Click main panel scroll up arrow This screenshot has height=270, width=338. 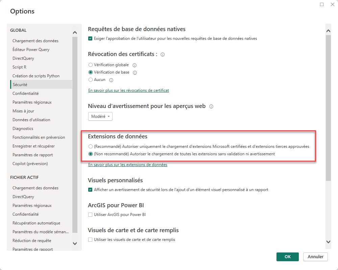pyautogui.click(x=328, y=31)
